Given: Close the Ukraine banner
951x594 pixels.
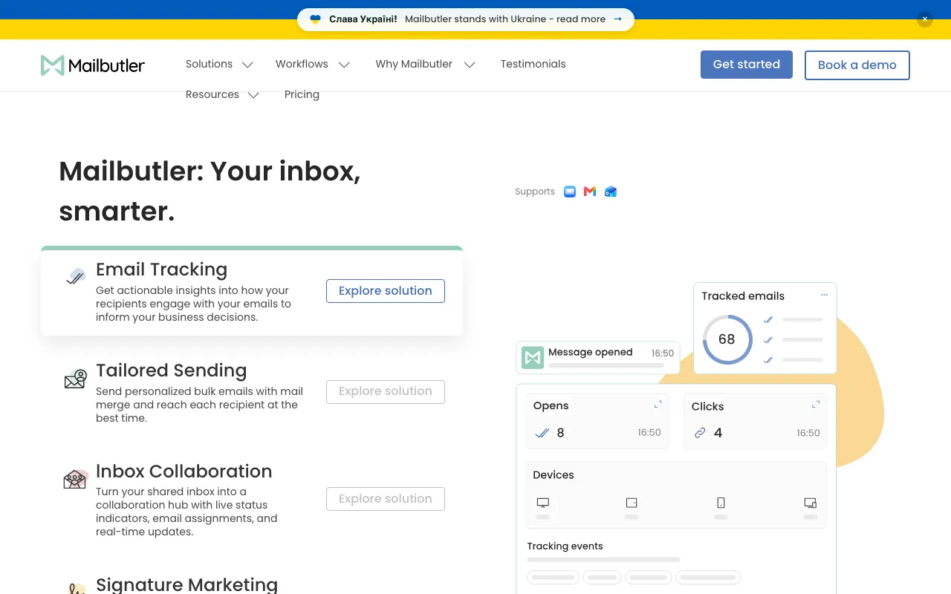Looking at the screenshot, I should click(x=925, y=19).
